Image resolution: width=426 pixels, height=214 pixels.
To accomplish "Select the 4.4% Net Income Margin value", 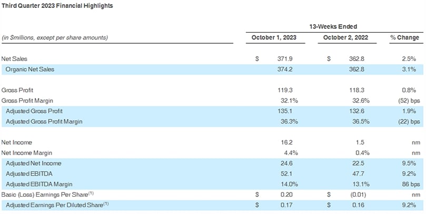I will 291,153.
